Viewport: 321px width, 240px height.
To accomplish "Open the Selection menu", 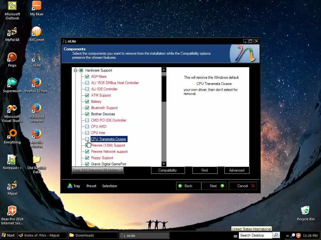I will (x=109, y=186).
